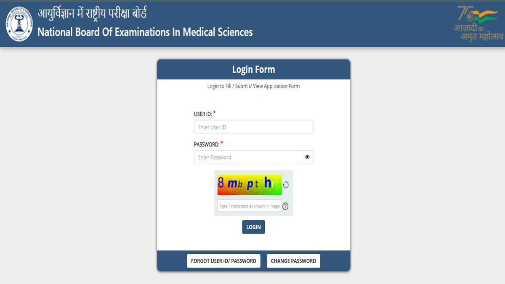Refresh the captcha image with reload icon
The width and height of the screenshot is (505, 284).
tap(286, 185)
